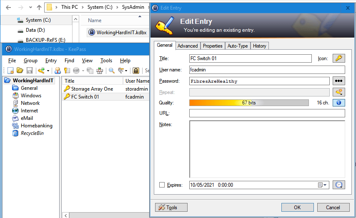Click inside the Notes text area

[267, 149]
